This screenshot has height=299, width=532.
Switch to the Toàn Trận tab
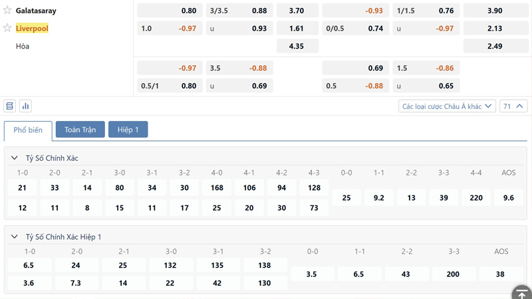[80, 130]
